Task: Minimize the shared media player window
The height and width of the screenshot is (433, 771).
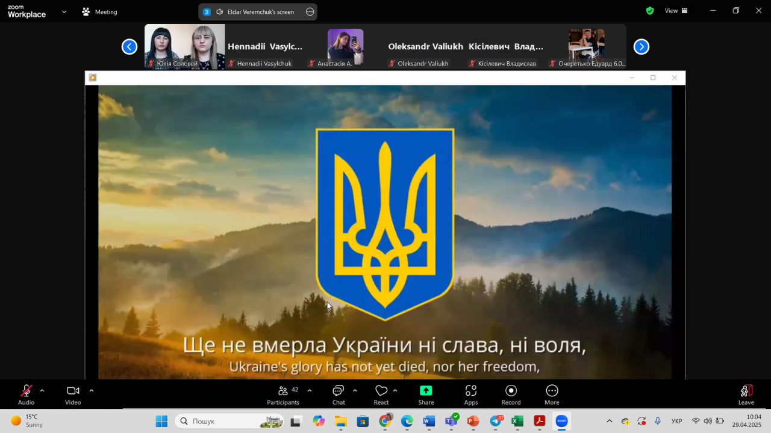Action: tap(632, 78)
